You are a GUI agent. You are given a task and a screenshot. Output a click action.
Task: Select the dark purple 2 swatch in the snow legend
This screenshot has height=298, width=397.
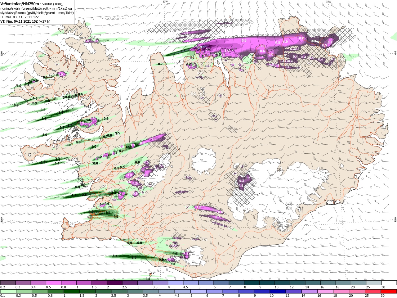115,283
